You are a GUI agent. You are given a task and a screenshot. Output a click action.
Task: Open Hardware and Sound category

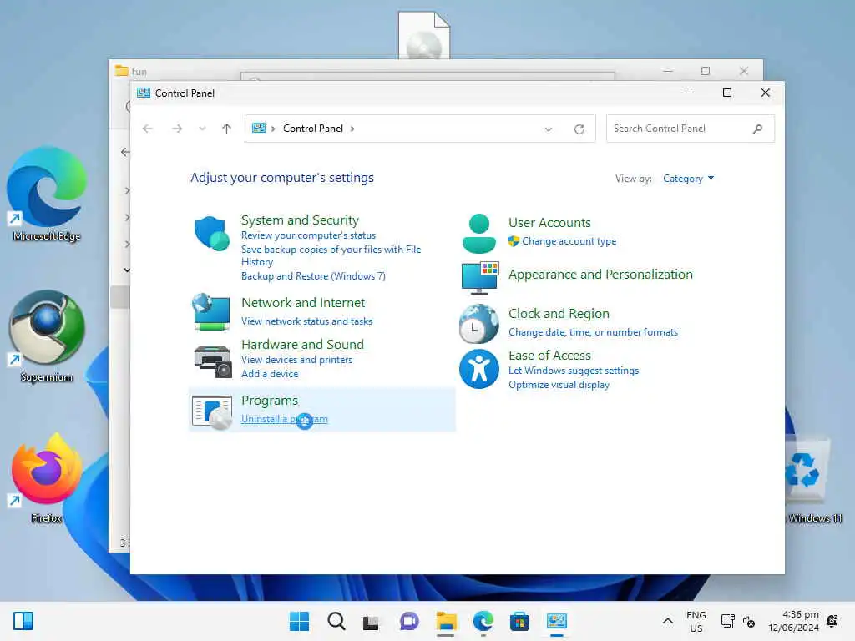point(302,345)
